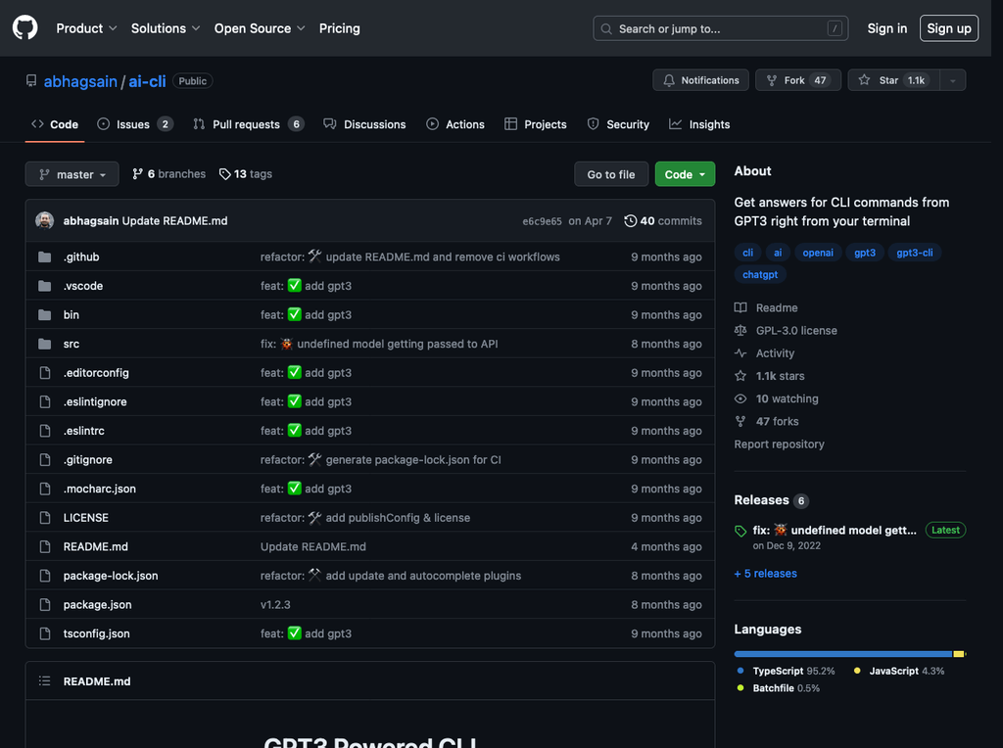Open the .eslintignore file
Viewport: 1003px width, 748px height.
(95, 401)
